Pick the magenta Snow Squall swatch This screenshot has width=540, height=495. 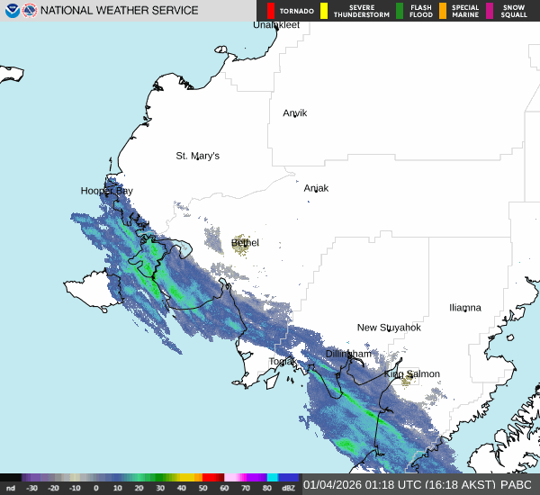(x=490, y=11)
